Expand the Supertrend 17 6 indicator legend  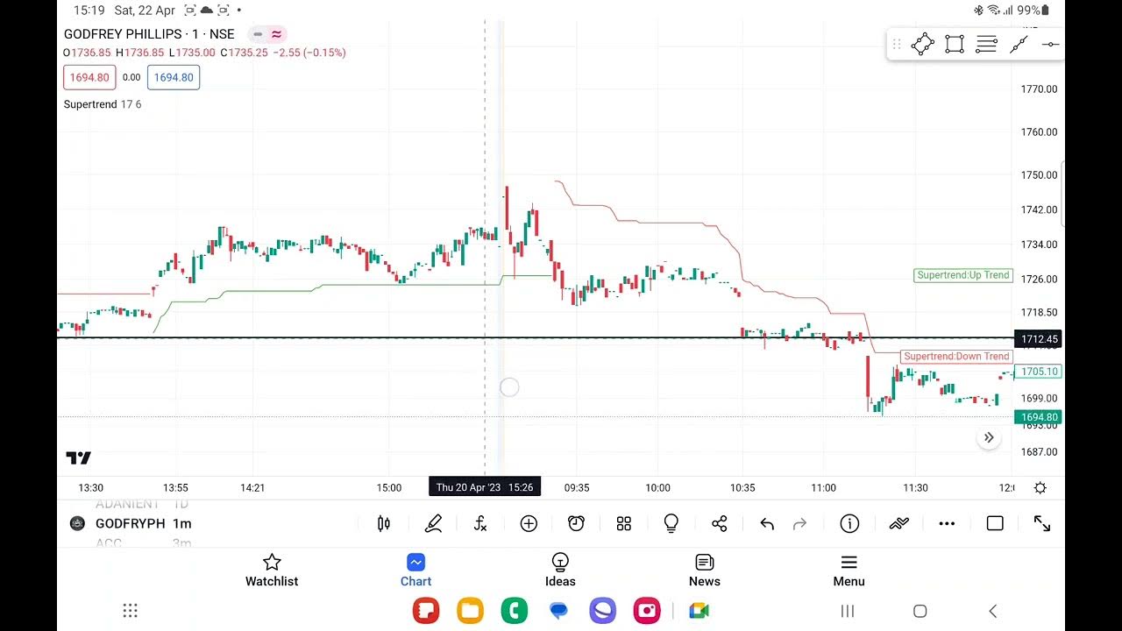(103, 104)
